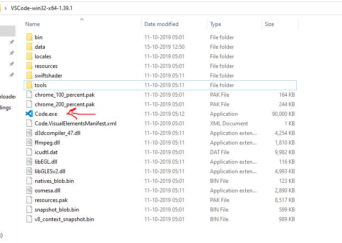Viewport: 342px width, 243px height.
Task: Select the data folder name
Action: pyautogui.click(x=40, y=47)
